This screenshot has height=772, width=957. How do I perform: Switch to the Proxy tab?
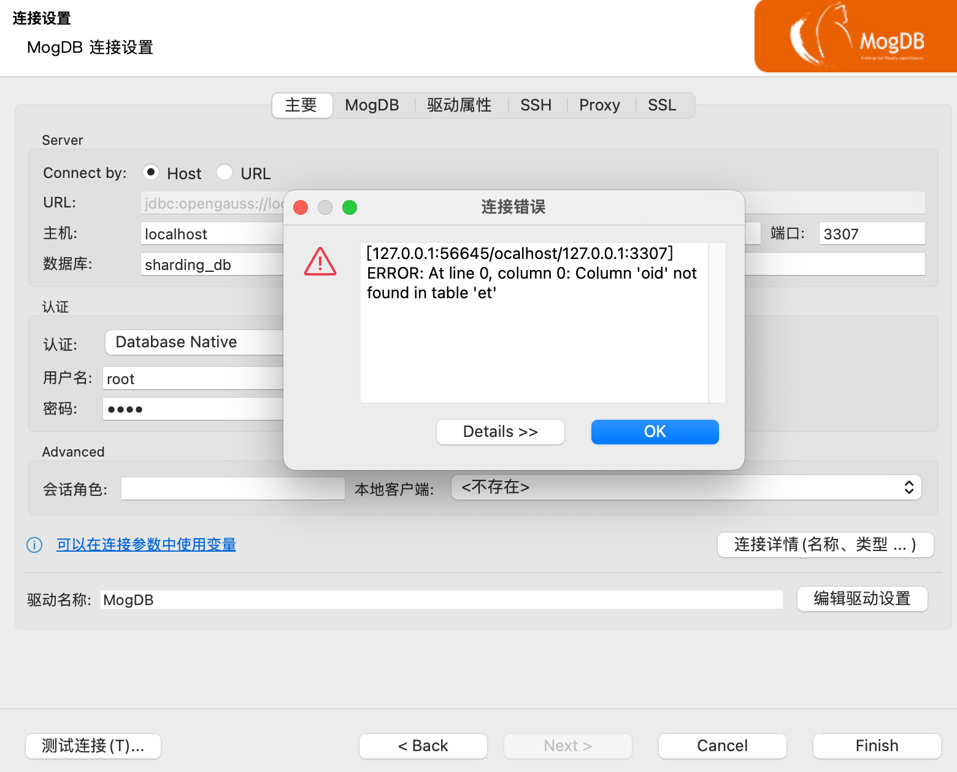pyautogui.click(x=599, y=105)
